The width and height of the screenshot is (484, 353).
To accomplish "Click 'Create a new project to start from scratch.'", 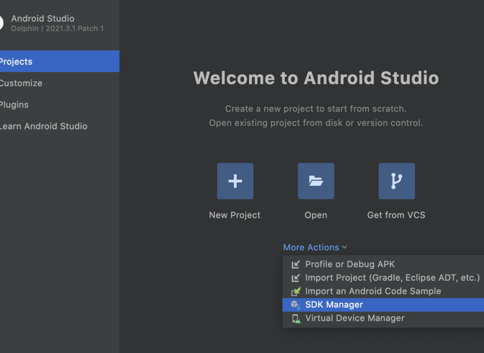I will click(316, 109).
